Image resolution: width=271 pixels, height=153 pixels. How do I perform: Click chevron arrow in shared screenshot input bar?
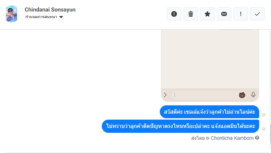pos(165,95)
